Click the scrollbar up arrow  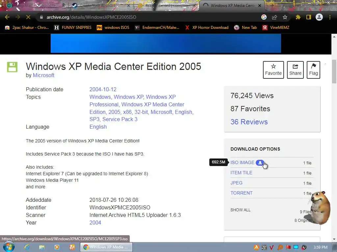(x=334, y=37)
